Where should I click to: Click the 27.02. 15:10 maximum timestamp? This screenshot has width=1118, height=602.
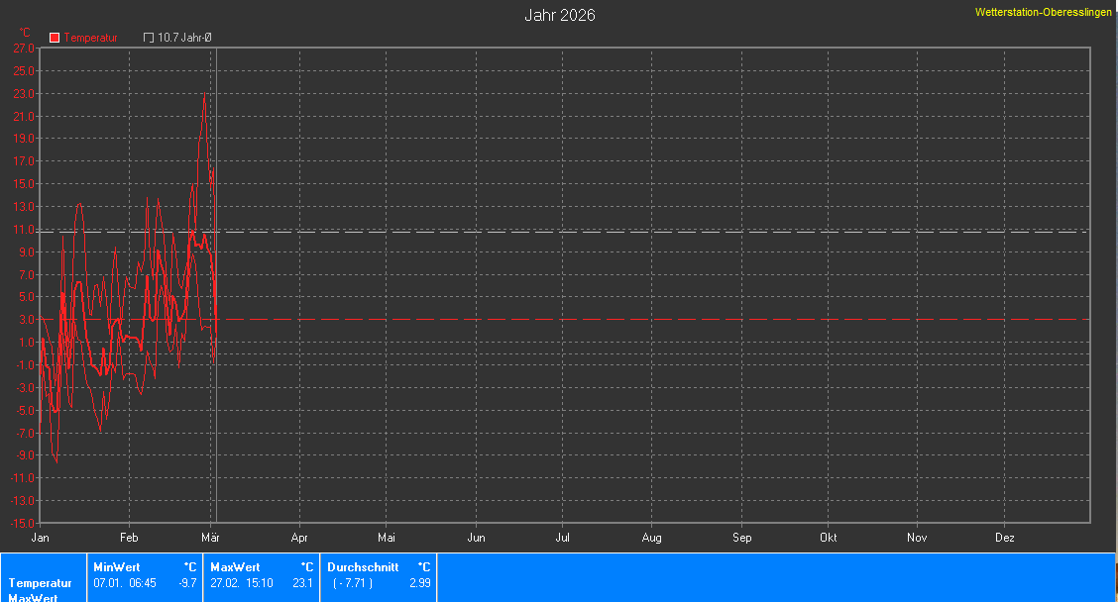(x=242, y=583)
